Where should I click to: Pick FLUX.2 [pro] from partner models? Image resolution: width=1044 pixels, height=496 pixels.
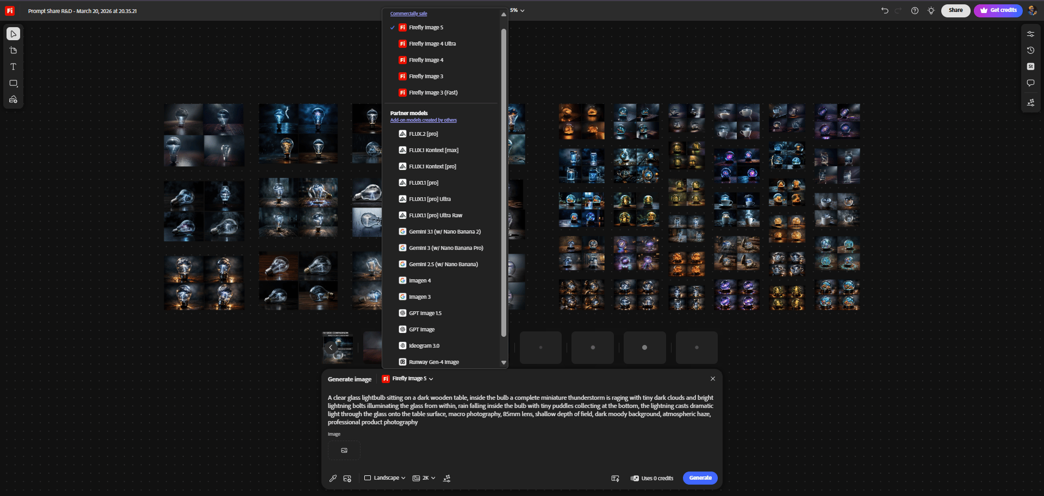tap(423, 134)
